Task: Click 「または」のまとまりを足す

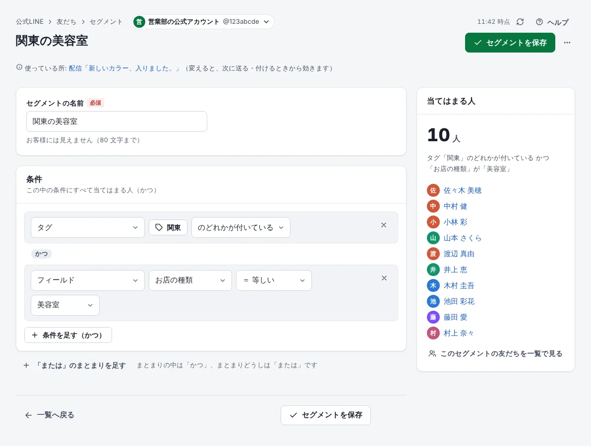Action: (75, 365)
